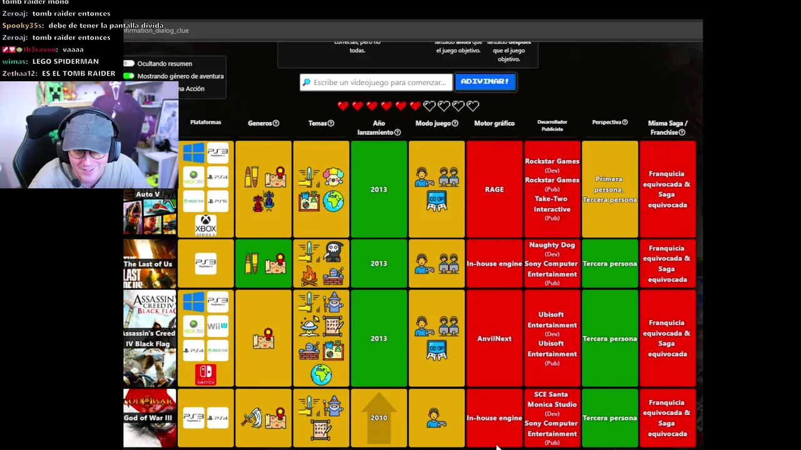Click Tercera persona in God of War III row

(x=610, y=417)
